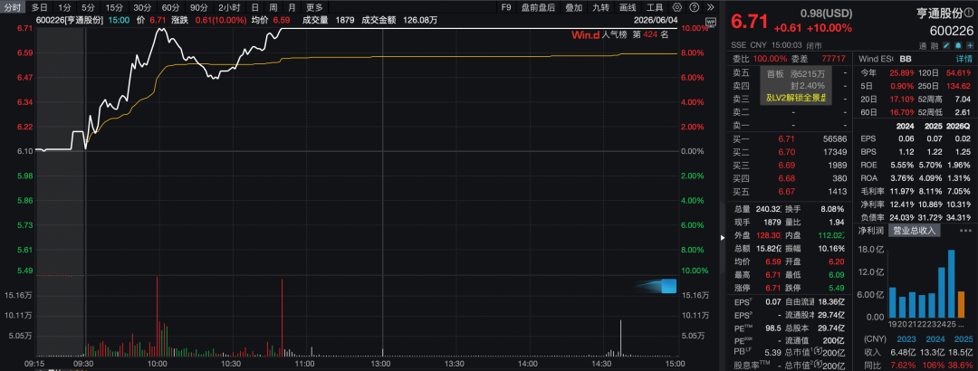Click 及LV2解锁全景盘 unlock link
978x371 pixels.
(795, 97)
